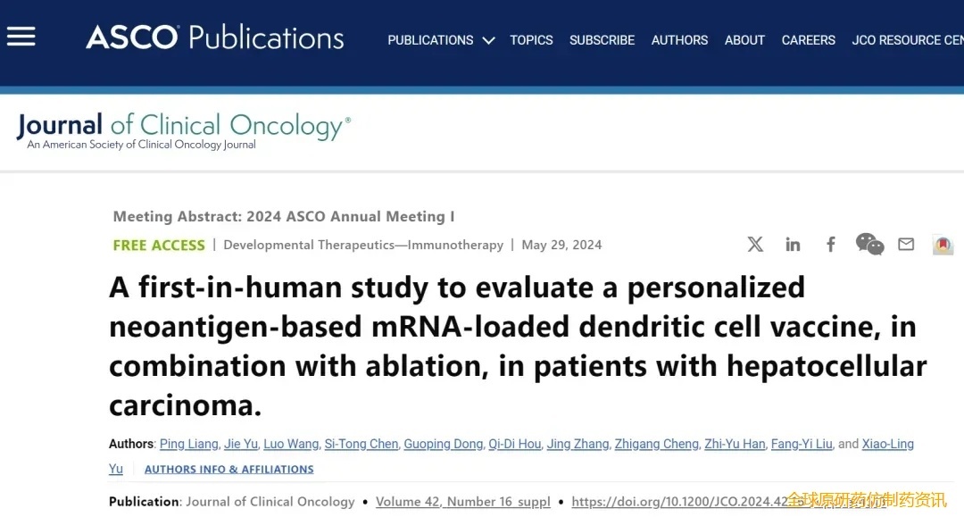Open the Volume 42, Number 16_suppl link

(462, 502)
